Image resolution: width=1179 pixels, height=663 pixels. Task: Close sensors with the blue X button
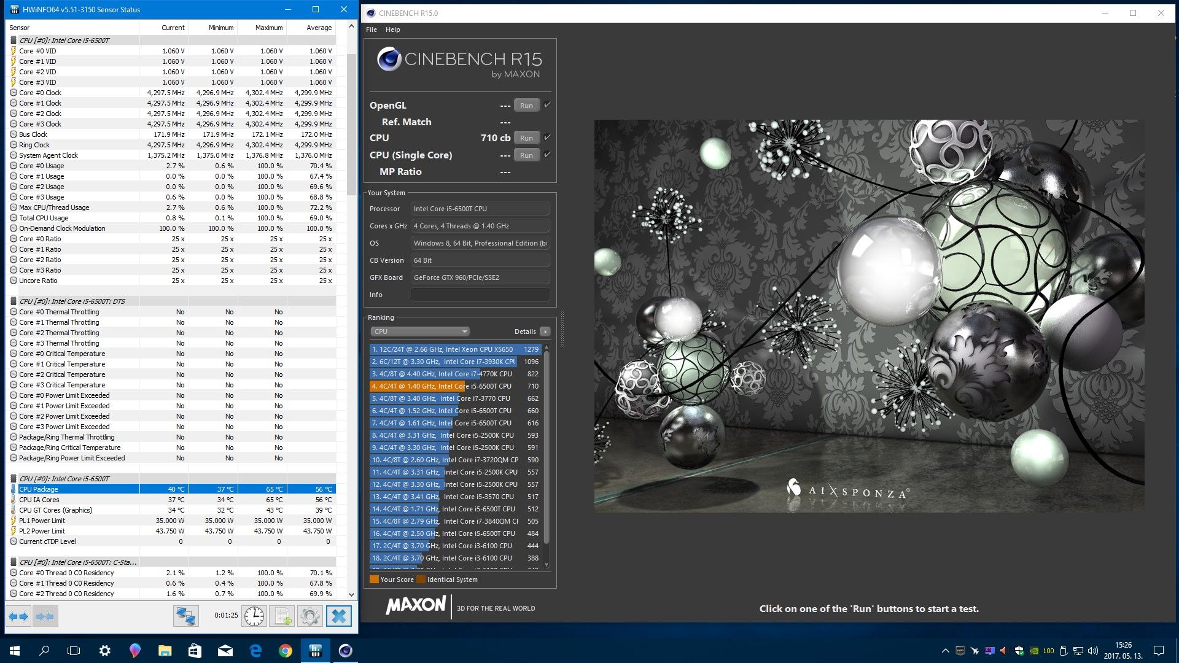click(339, 616)
